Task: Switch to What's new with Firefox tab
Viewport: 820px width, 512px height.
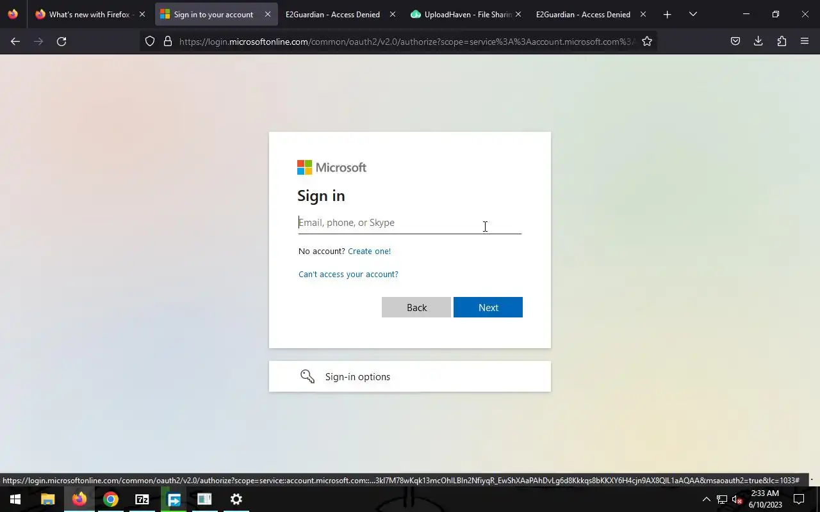Action: click(x=90, y=14)
